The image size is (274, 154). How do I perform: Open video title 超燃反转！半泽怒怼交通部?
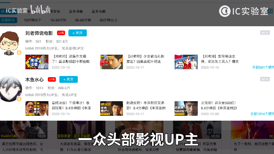pos(146,105)
